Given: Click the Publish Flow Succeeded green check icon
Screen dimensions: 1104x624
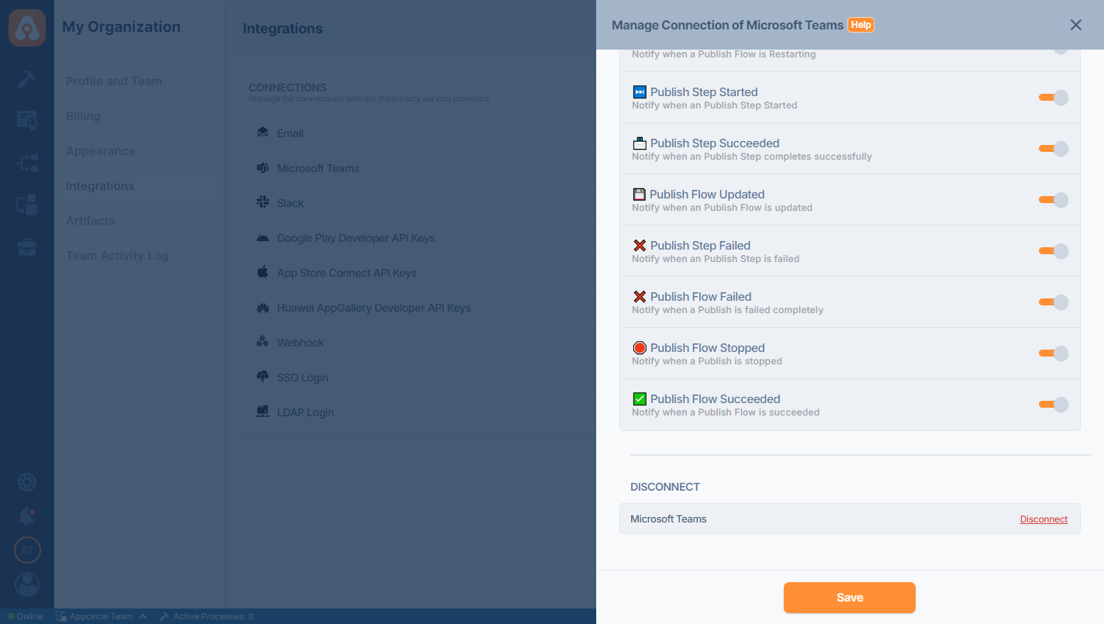Looking at the screenshot, I should click(640, 399).
